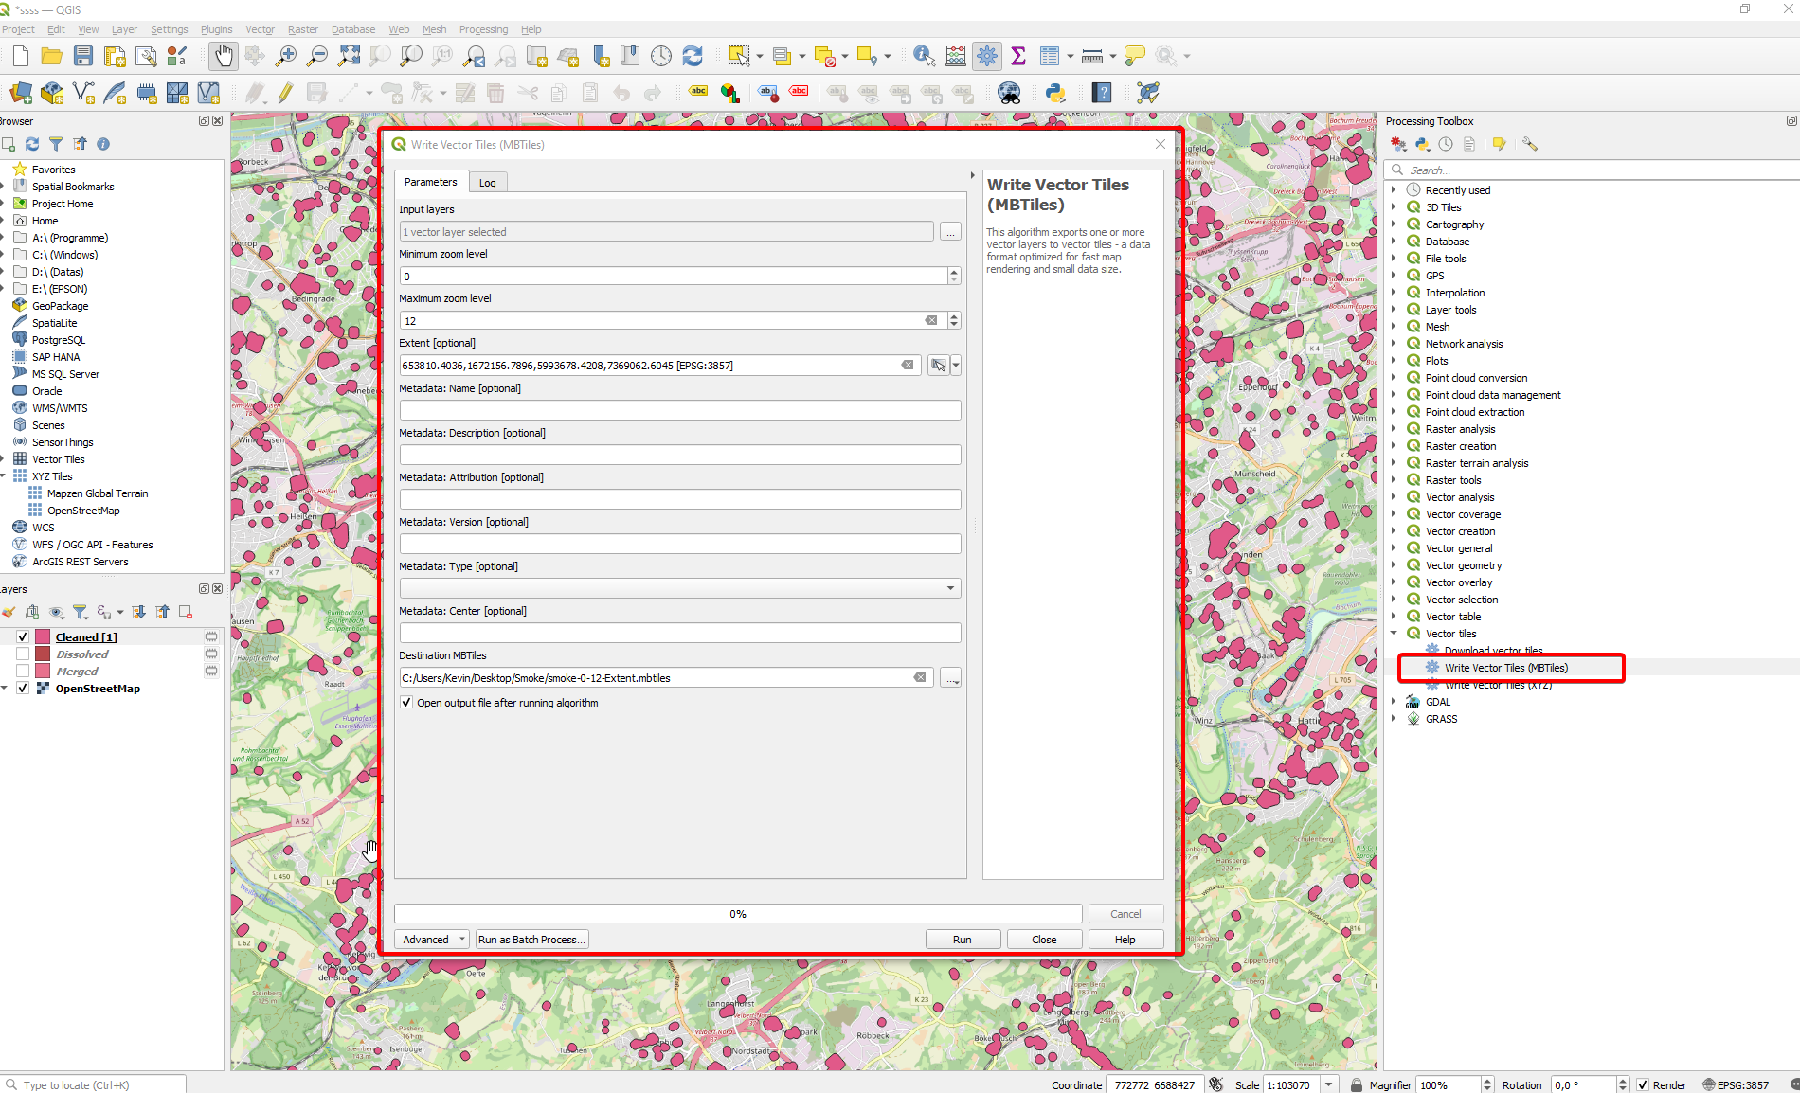Screen dimensions: 1800x1093
Task: Disable the OpenStreetMap layer checkbox
Action: [x=22, y=689]
